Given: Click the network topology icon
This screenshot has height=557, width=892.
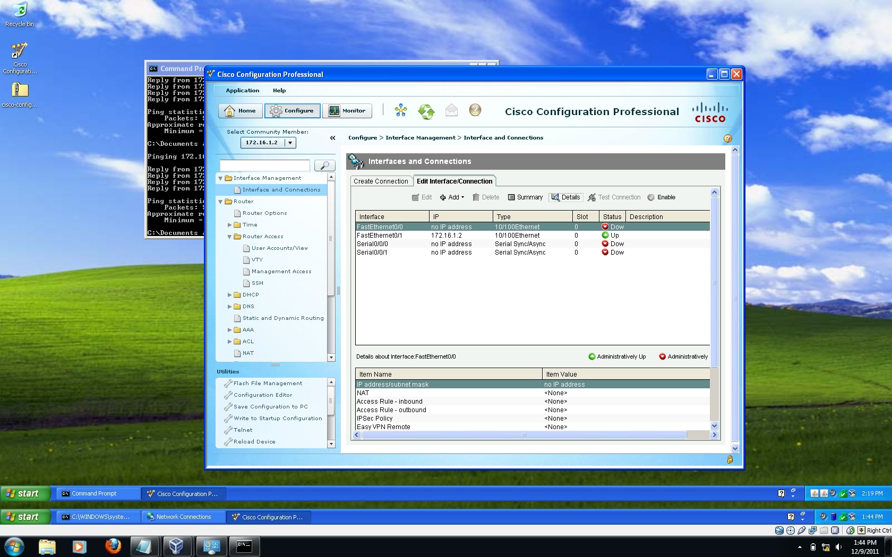Looking at the screenshot, I should tap(401, 110).
